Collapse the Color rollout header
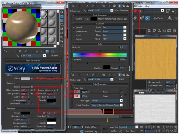This screenshot has height=134, width=179. pos(100,44)
